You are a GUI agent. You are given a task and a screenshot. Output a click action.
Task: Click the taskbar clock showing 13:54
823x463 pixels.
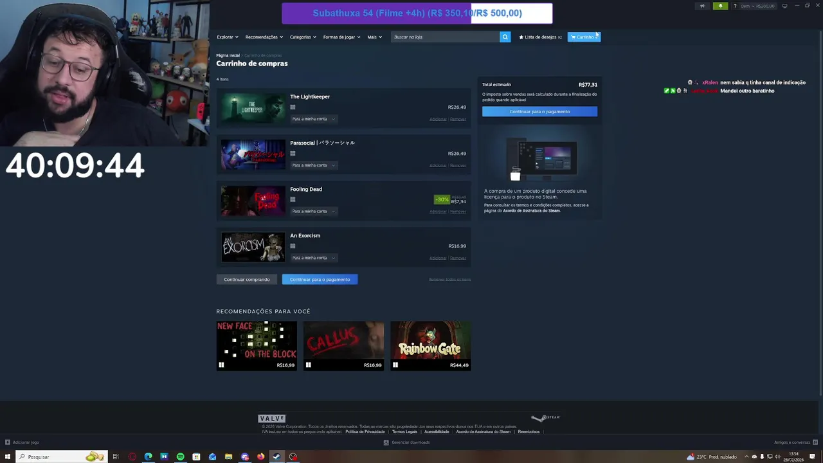pyautogui.click(x=794, y=457)
